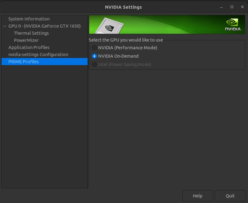Select PRIME Profiles entry

pyautogui.click(x=44, y=61)
